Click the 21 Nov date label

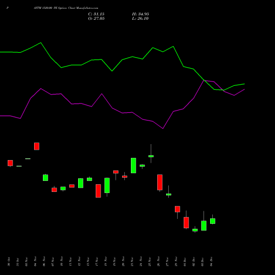132,262
